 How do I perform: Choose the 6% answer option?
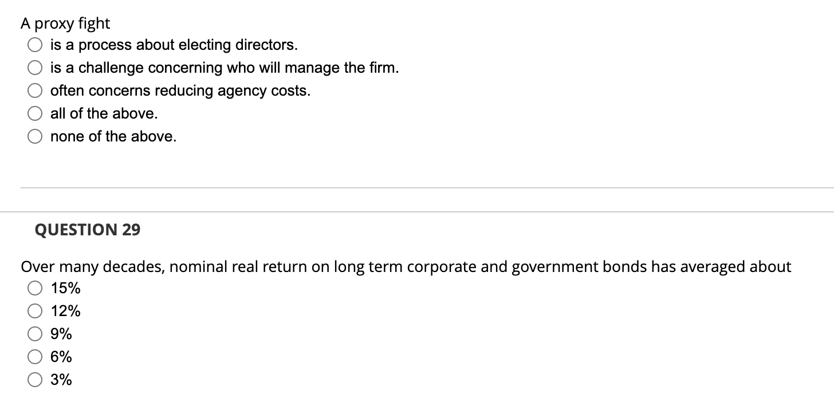pos(35,356)
